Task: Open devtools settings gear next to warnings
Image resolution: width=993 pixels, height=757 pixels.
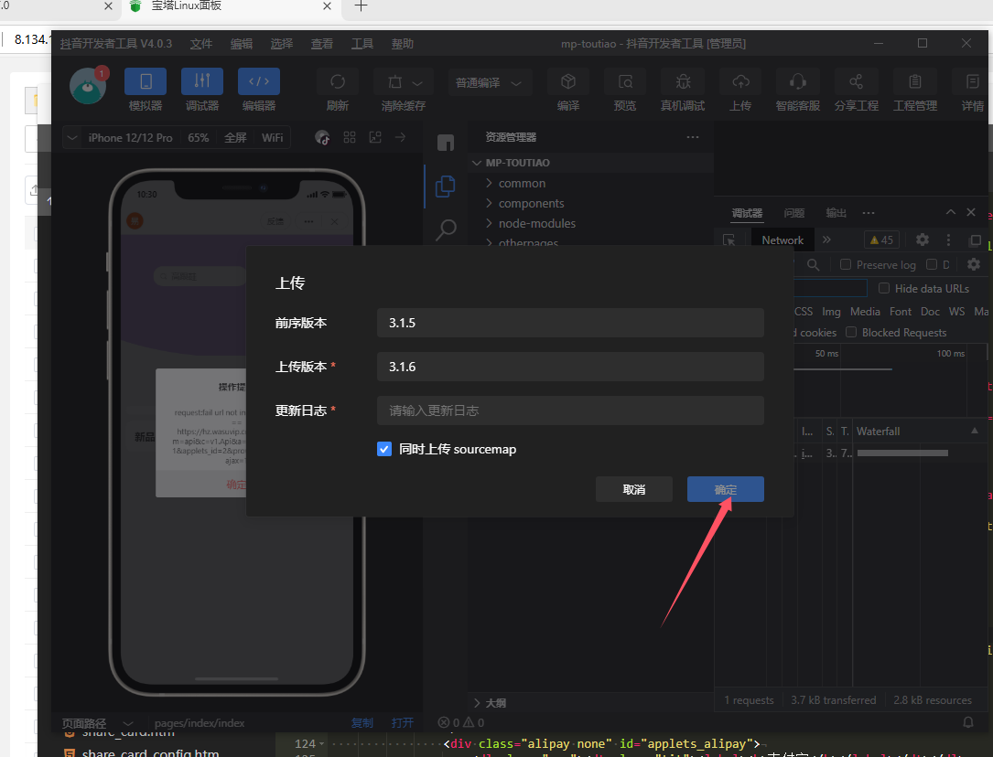Action: tap(923, 240)
